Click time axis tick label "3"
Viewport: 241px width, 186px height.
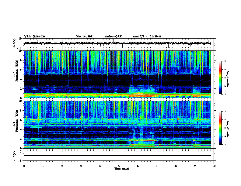(81, 166)
